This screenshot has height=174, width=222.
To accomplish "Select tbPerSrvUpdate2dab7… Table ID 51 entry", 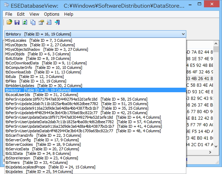I will [x=95, y=104].
